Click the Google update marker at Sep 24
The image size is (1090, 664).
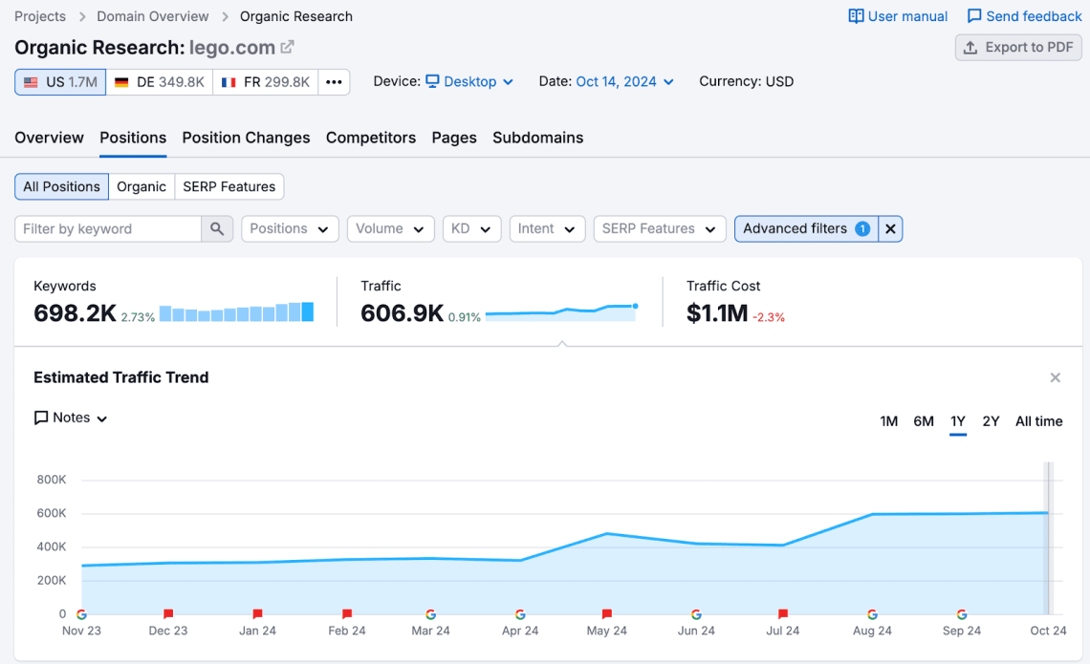(x=961, y=614)
